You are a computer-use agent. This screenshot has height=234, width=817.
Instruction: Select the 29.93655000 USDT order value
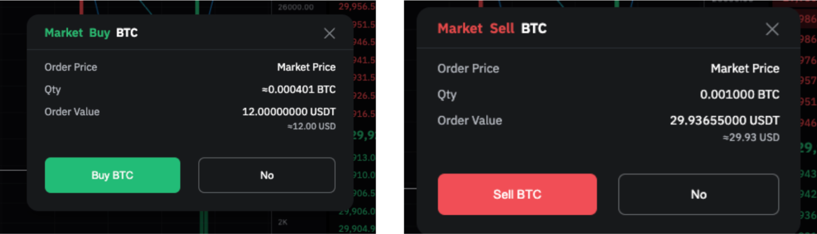pos(724,121)
